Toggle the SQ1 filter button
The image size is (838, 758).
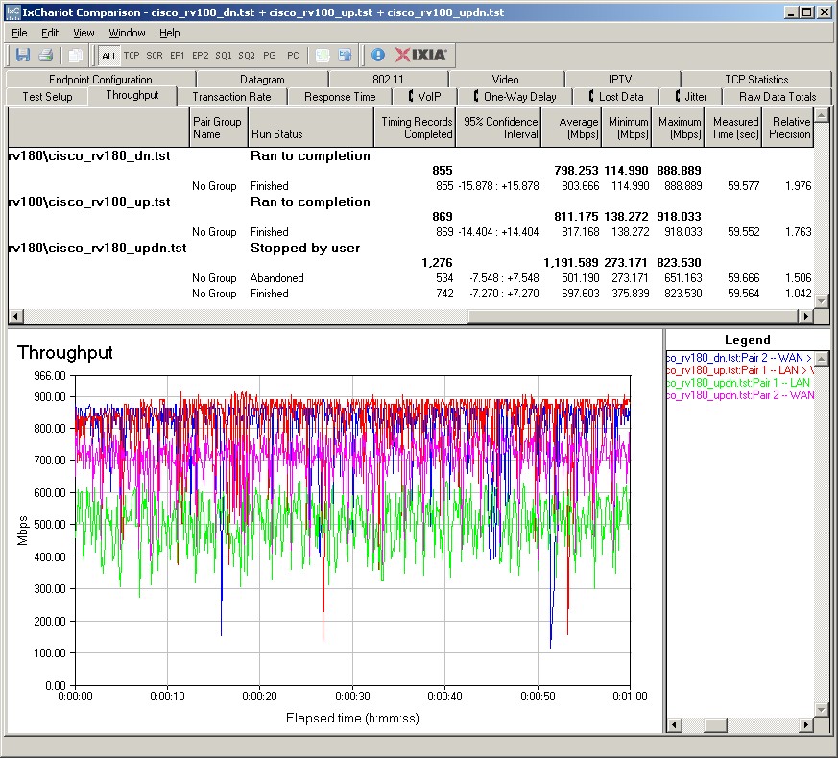224,55
